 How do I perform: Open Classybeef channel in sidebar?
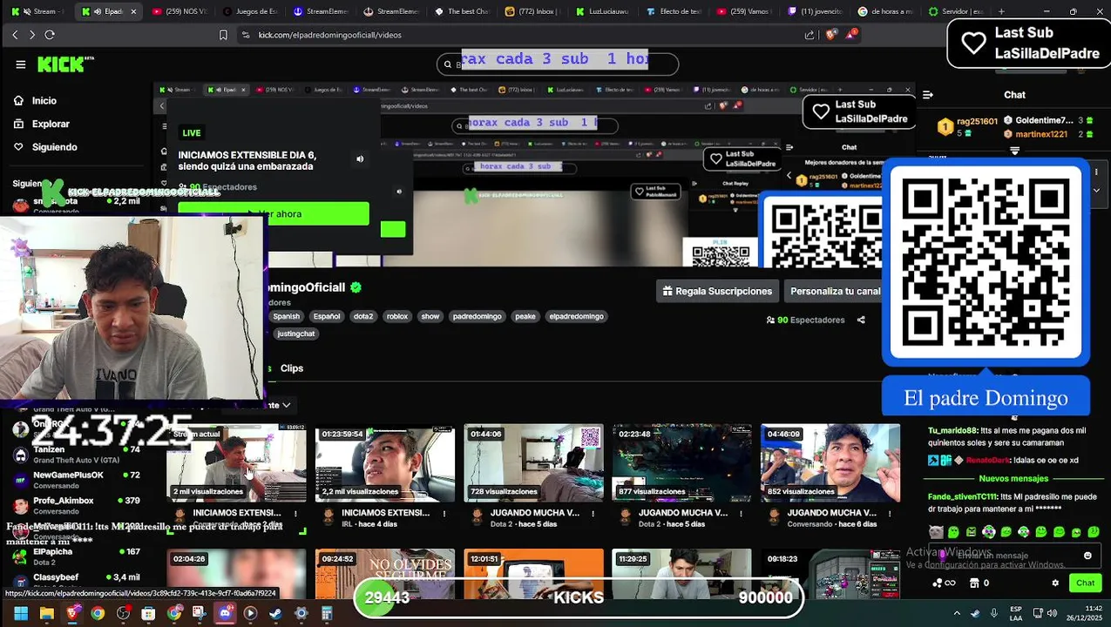pyautogui.click(x=77, y=582)
